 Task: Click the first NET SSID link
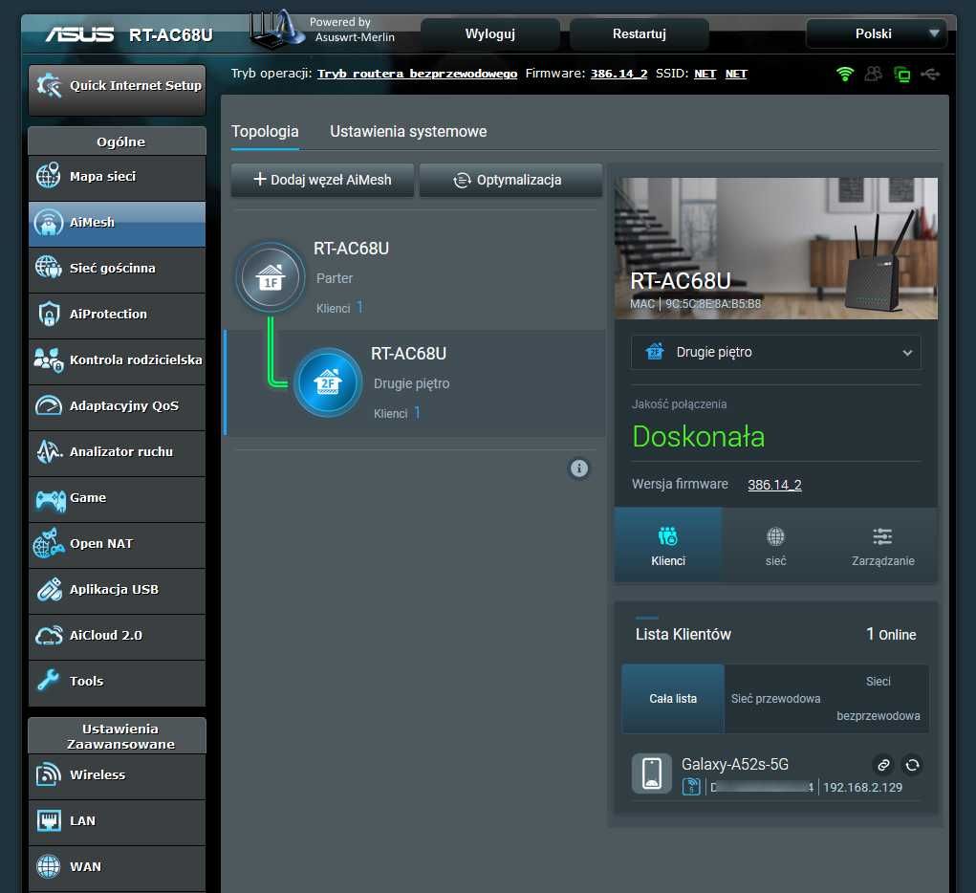tap(705, 74)
